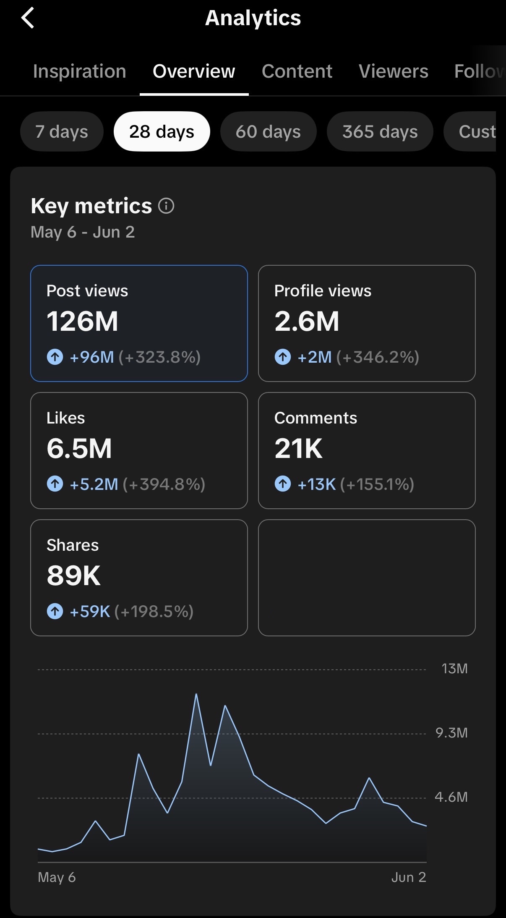506x918 pixels.
Task: Select the Post views metric card
Action: click(x=139, y=323)
